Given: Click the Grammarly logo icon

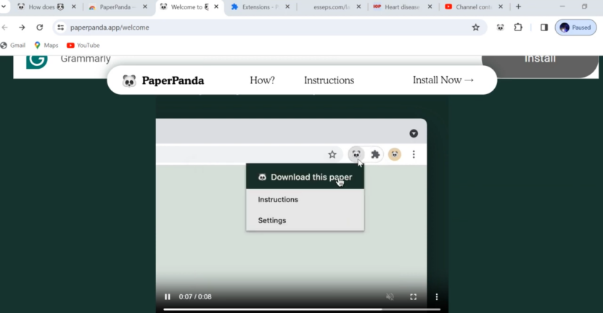Looking at the screenshot, I should pyautogui.click(x=37, y=62).
